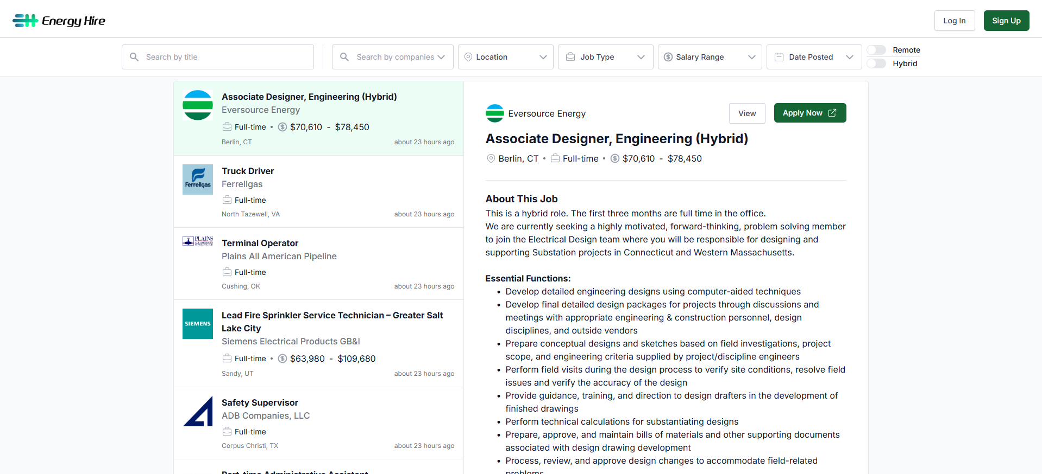Focus the Search by title field
Viewport: 1042px width, 474px height.
click(x=218, y=57)
